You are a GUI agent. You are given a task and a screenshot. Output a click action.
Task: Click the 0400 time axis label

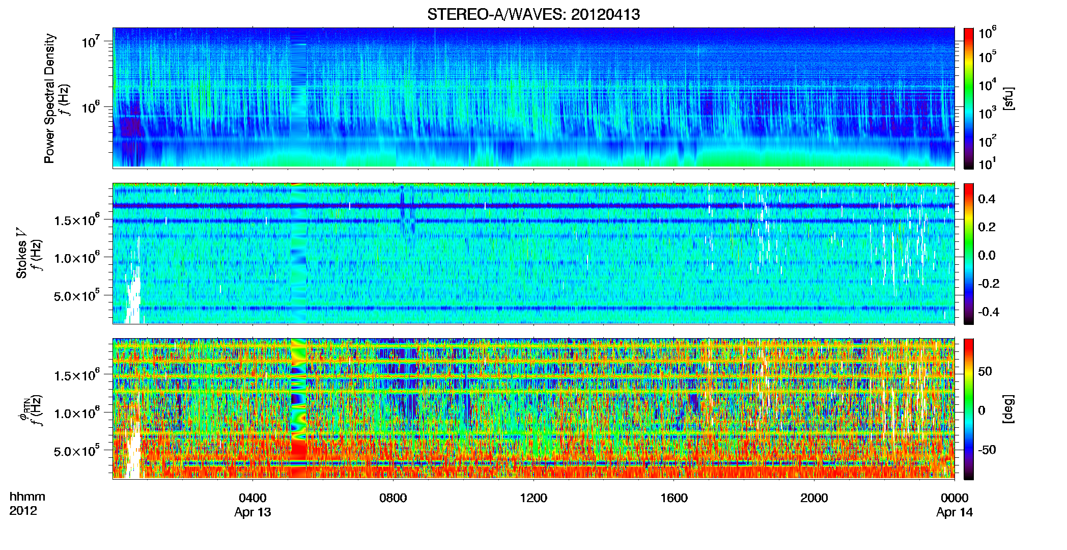252,498
